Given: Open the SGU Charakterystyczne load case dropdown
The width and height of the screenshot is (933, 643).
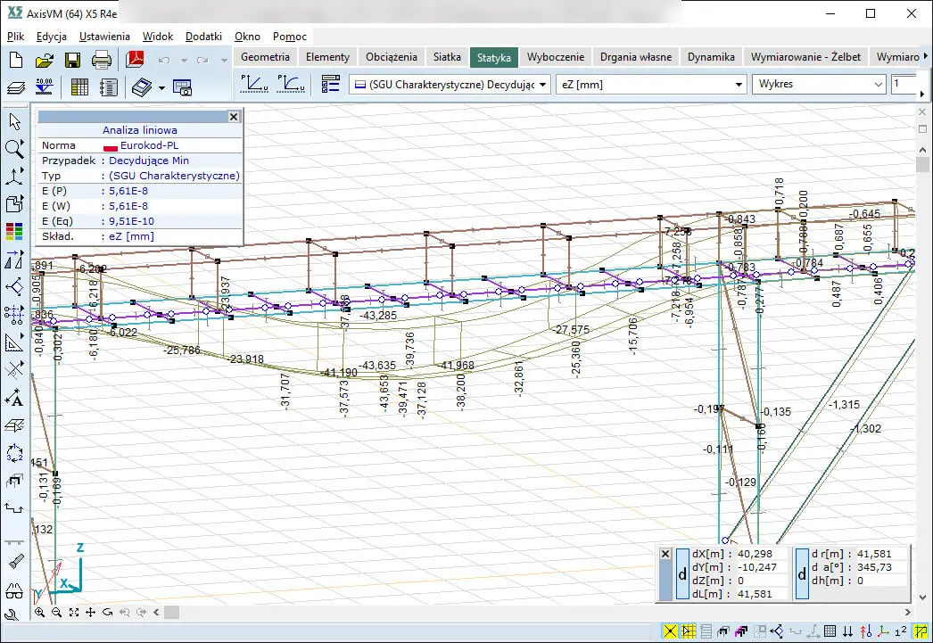Looking at the screenshot, I should coord(450,84).
